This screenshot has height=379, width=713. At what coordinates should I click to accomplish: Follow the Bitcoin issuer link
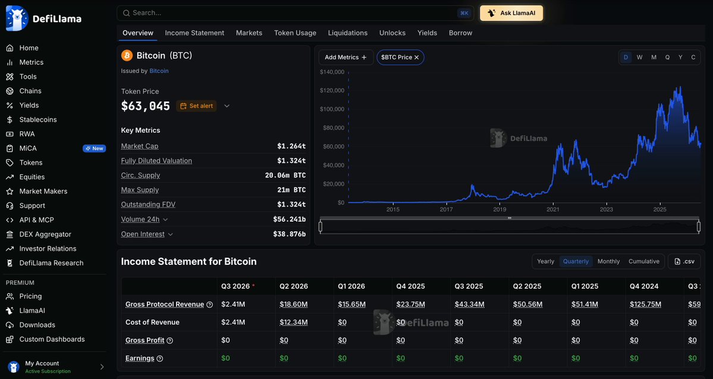(x=159, y=71)
